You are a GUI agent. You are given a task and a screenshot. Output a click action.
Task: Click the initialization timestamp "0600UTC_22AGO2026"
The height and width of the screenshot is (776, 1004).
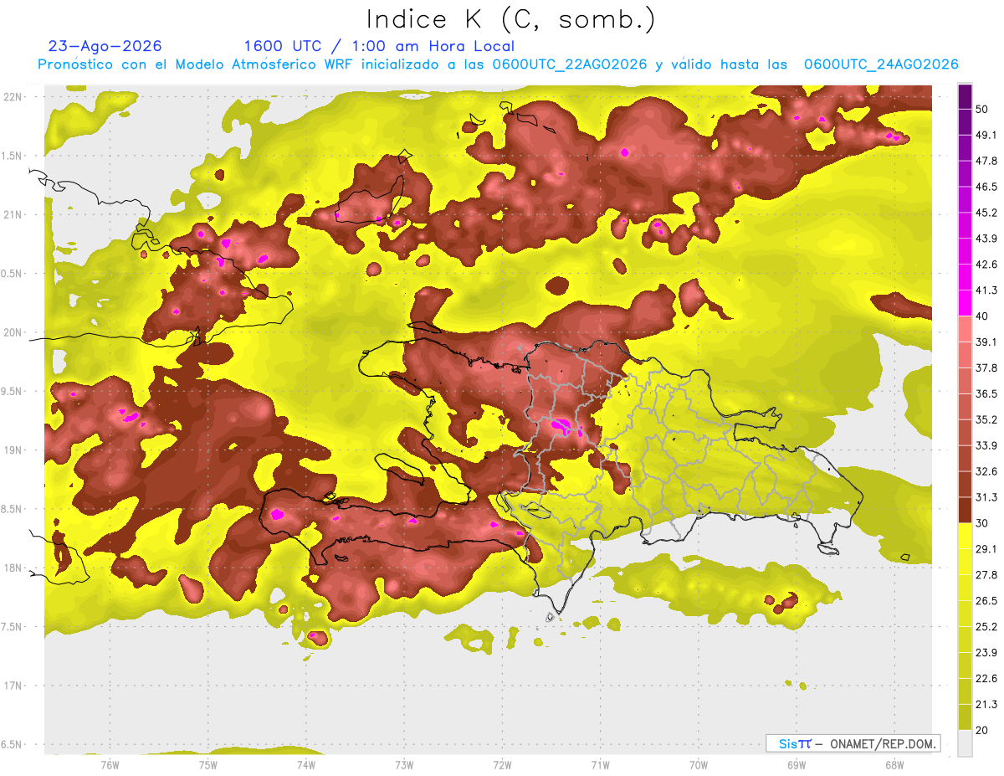[x=570, y=64]
